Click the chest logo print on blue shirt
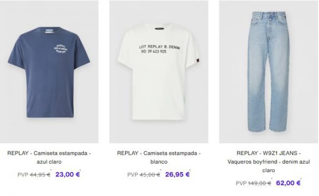The image size is (319, 196). coord(61,49)
